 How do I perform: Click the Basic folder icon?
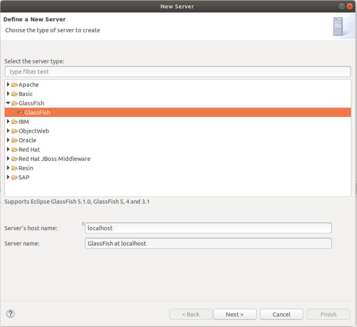(15, 94)
